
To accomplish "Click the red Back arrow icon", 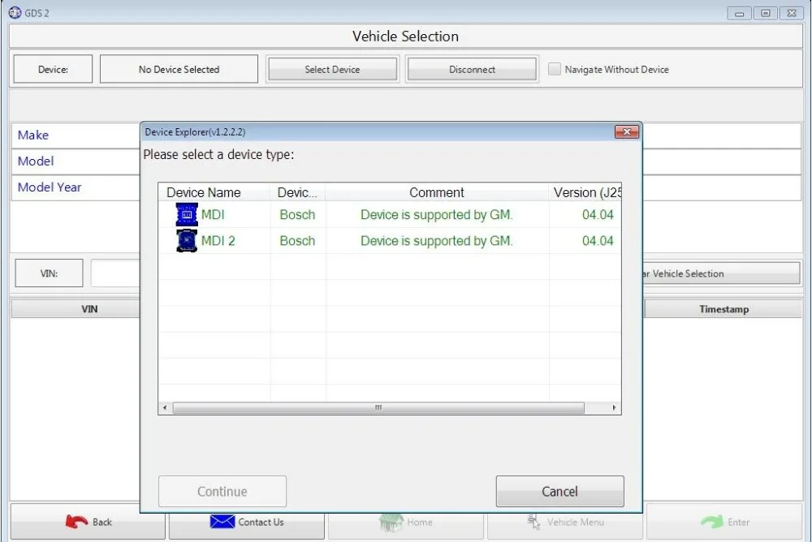I will pyautogui.click(x=76, y=521).
